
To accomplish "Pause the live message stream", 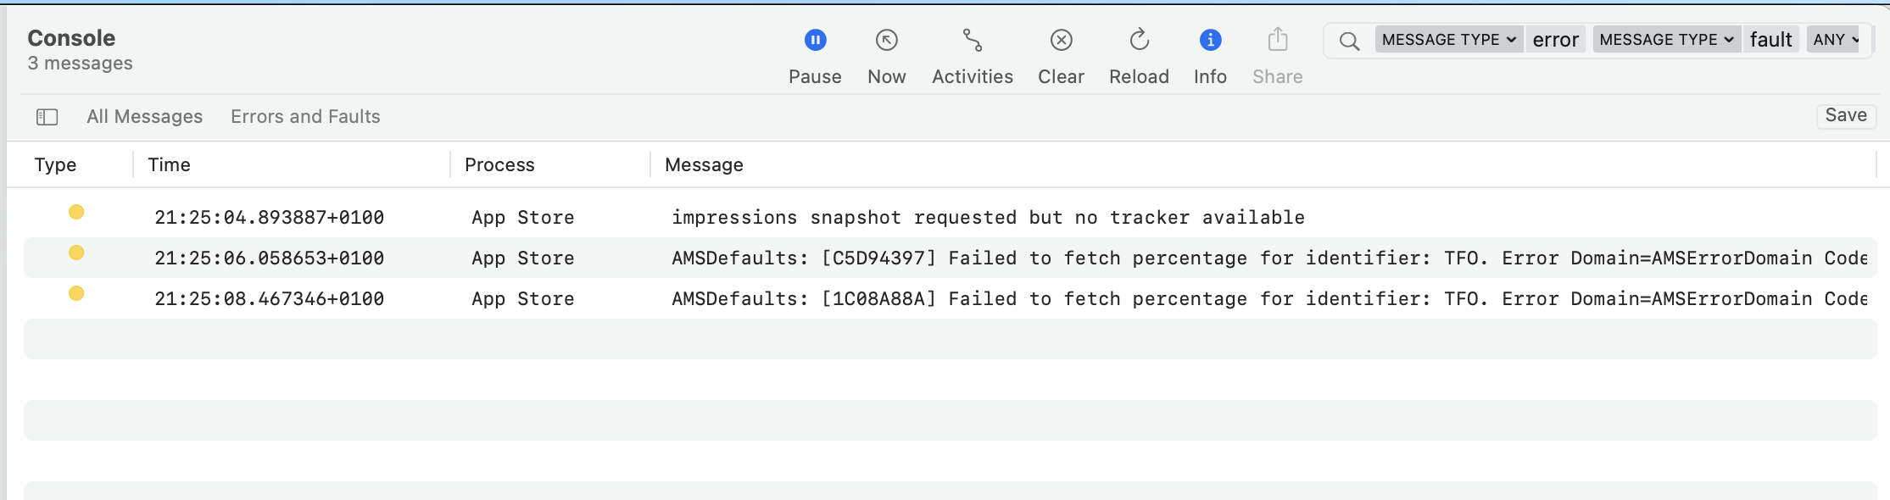I will (x=815, y=41).
